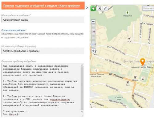Click the Выкса shopping cart icon
The width and height of the screenshot is (154, 119).
[x=135, y=77]
